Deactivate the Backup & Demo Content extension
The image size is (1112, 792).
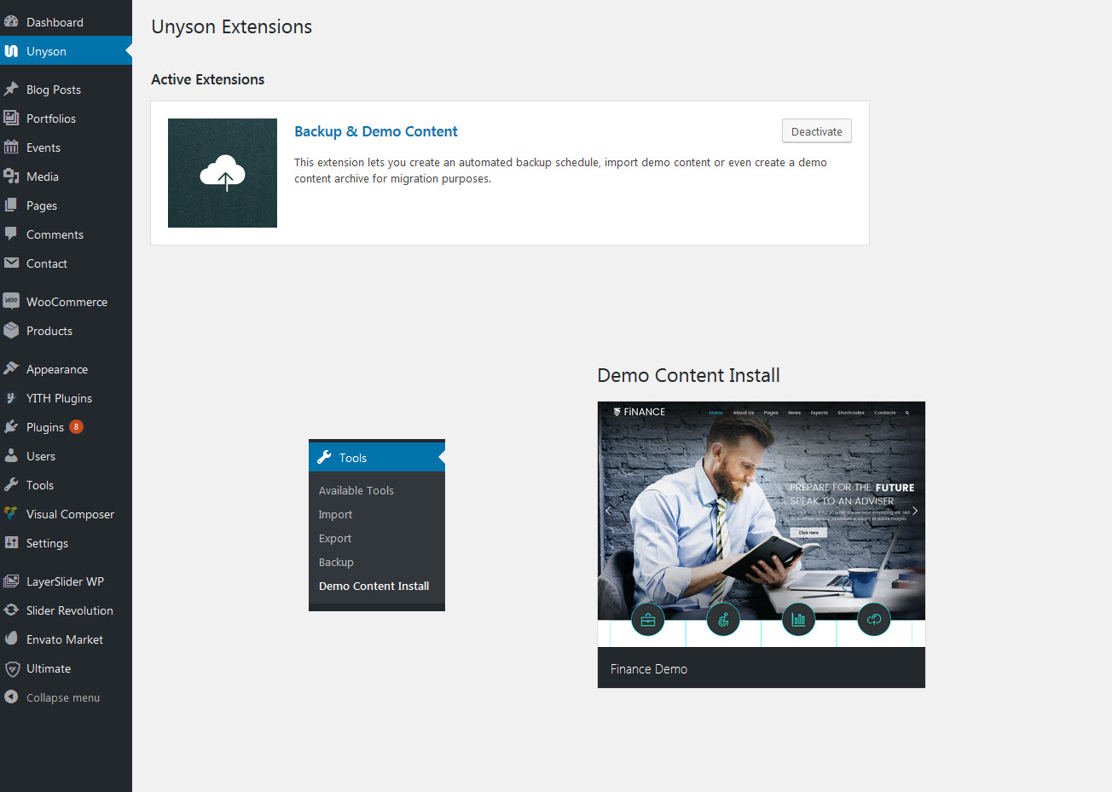[816, 131]
